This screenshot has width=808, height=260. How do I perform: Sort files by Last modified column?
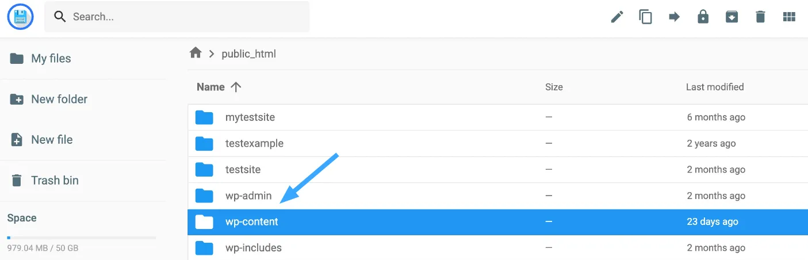tap(715, 87)
